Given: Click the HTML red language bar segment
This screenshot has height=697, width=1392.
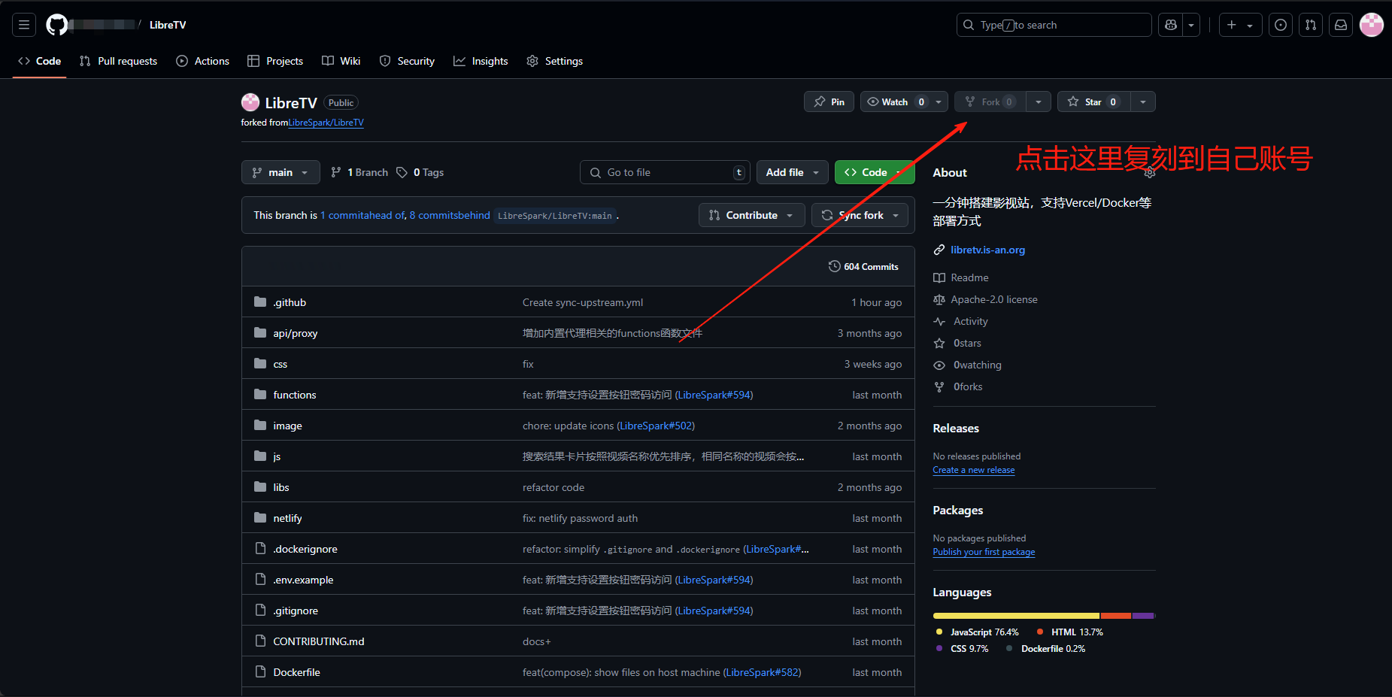Looking at the screenshot, I should [x=1116, y=616].
